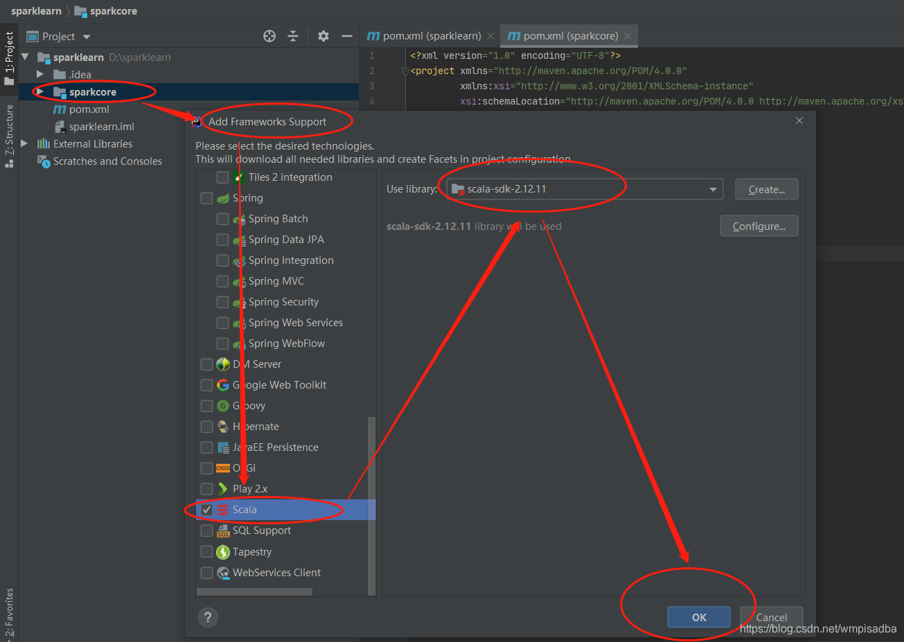Open the 1: Project tool window tab
The width and height of the screenshot is (904, 642).
pos(9,58)
